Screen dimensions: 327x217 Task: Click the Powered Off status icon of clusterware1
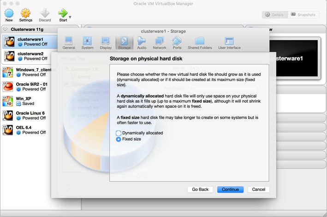click(x=20, y=44)
